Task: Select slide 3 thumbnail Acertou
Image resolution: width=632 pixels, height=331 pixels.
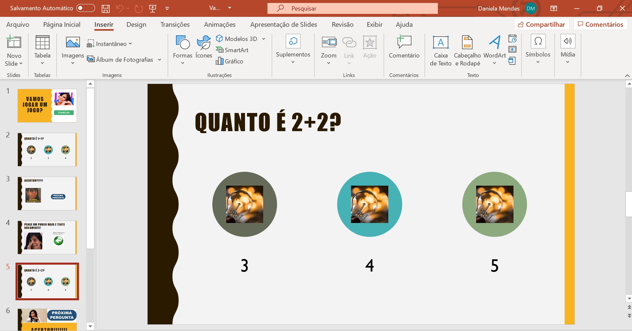Action: pyautogui.click(x=47, y=194)
